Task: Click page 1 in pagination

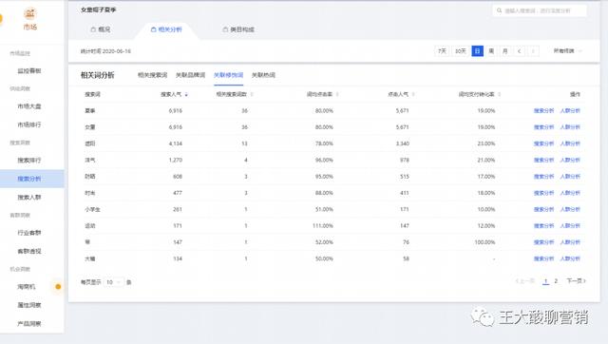Action: pos(545,281)
